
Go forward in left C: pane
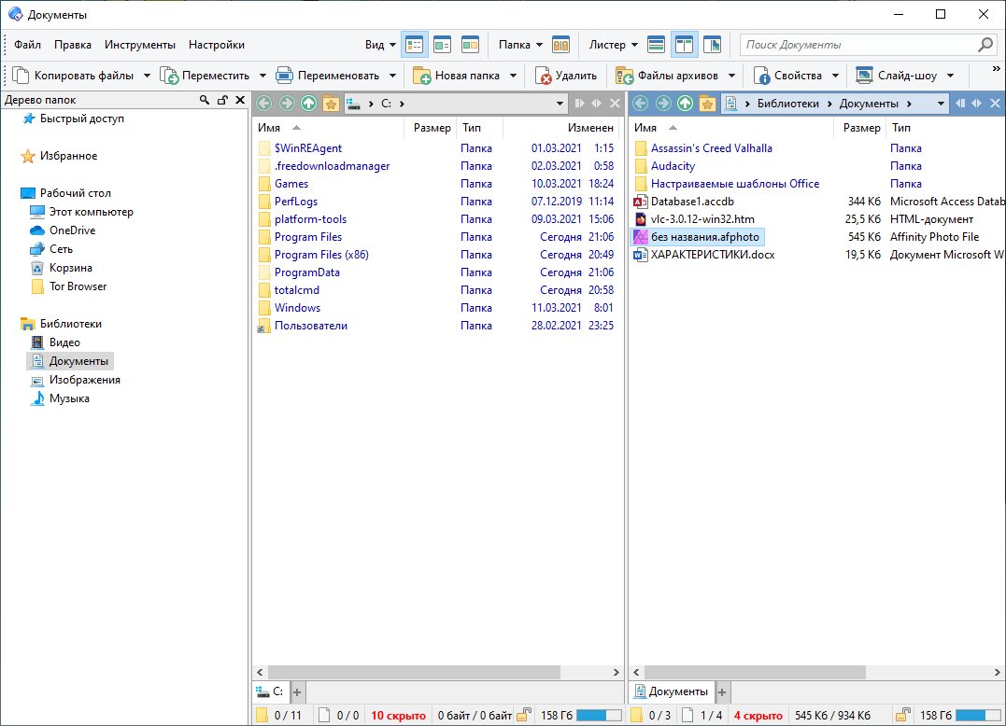[287, 104]
